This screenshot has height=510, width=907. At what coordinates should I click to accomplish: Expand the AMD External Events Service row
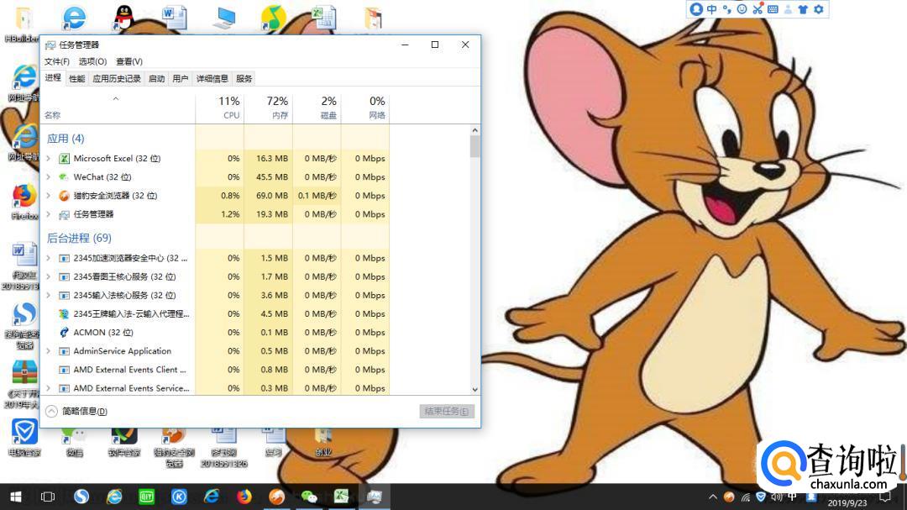click(x=49, y=388)
